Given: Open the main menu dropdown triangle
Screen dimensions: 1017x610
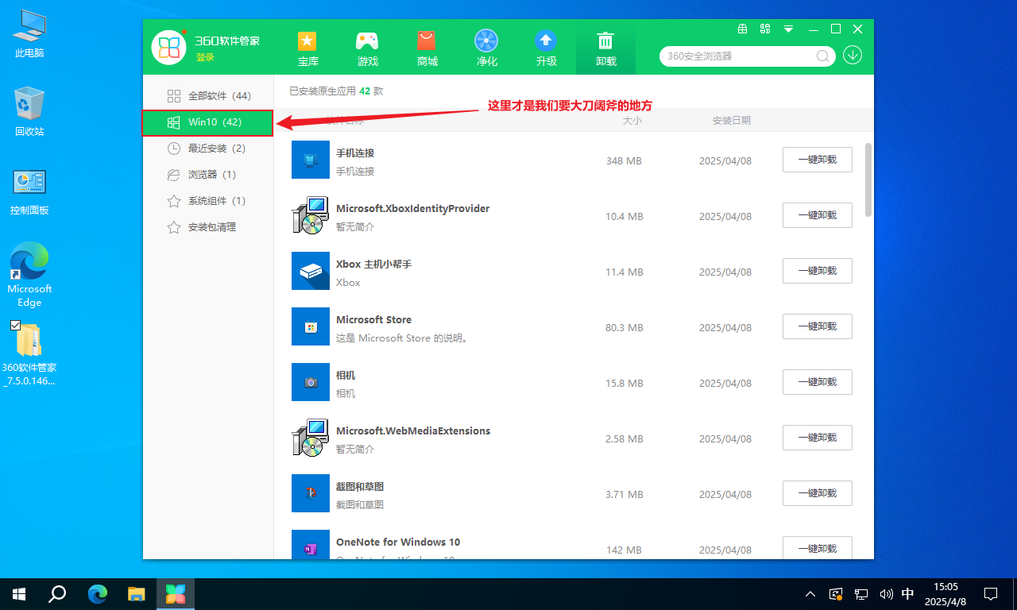Looking at the screenshot, I should pos(788,29).
